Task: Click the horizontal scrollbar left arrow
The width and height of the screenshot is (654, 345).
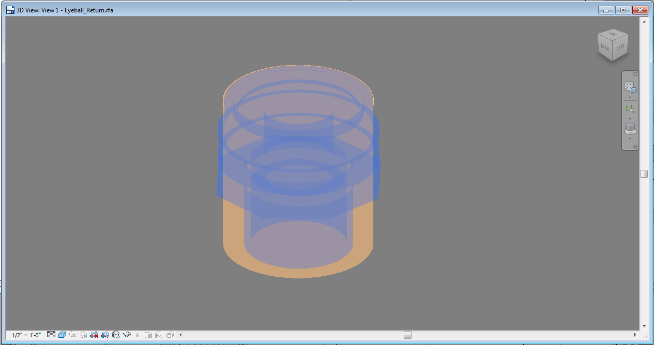Action: coord(180,335)
